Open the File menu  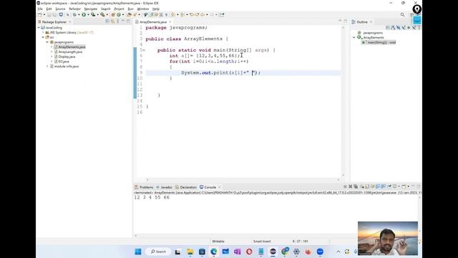point(40,9)
